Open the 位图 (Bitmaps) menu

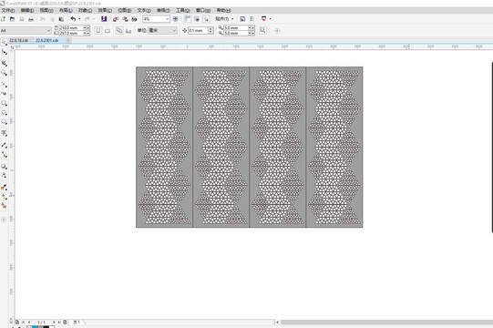(x=125, y=10)
